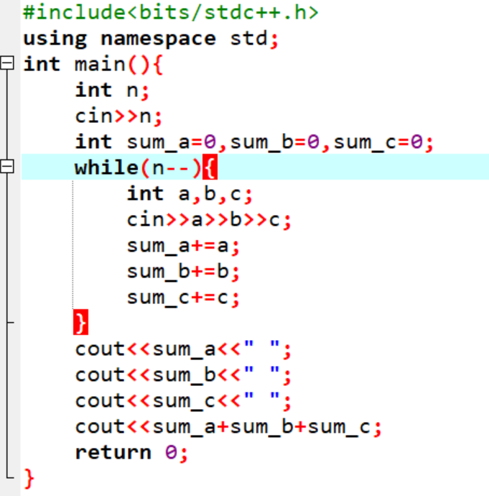Click the 'sum_b+=b;' statement
The width and height of the screenshot is (489, 496).
(x=183, y=271)
